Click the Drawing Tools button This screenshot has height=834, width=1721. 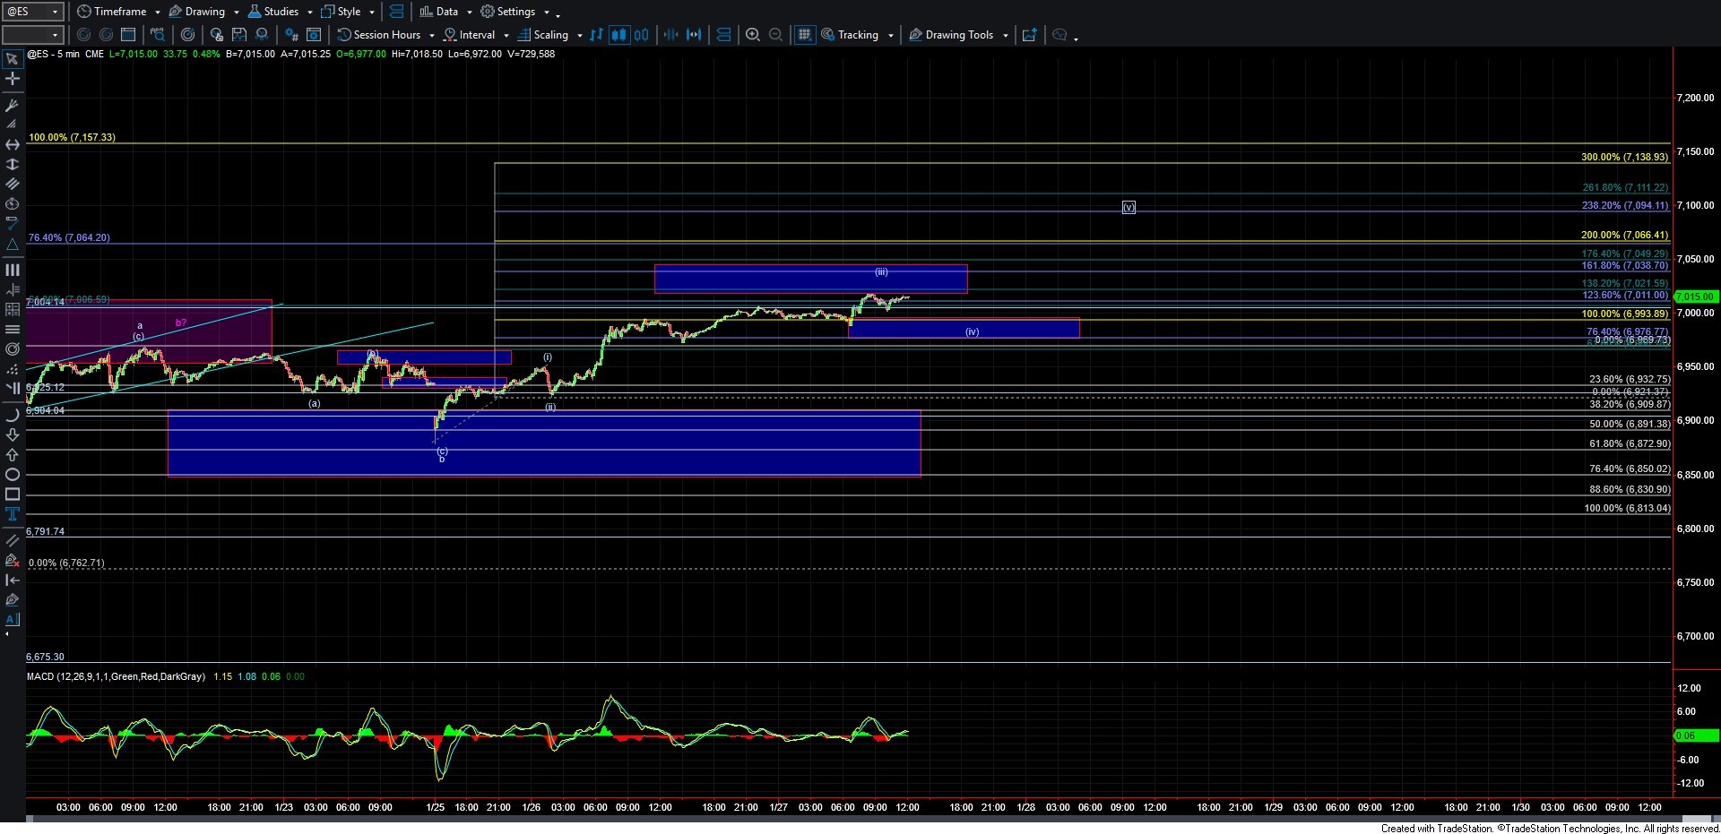click(958, 35)
